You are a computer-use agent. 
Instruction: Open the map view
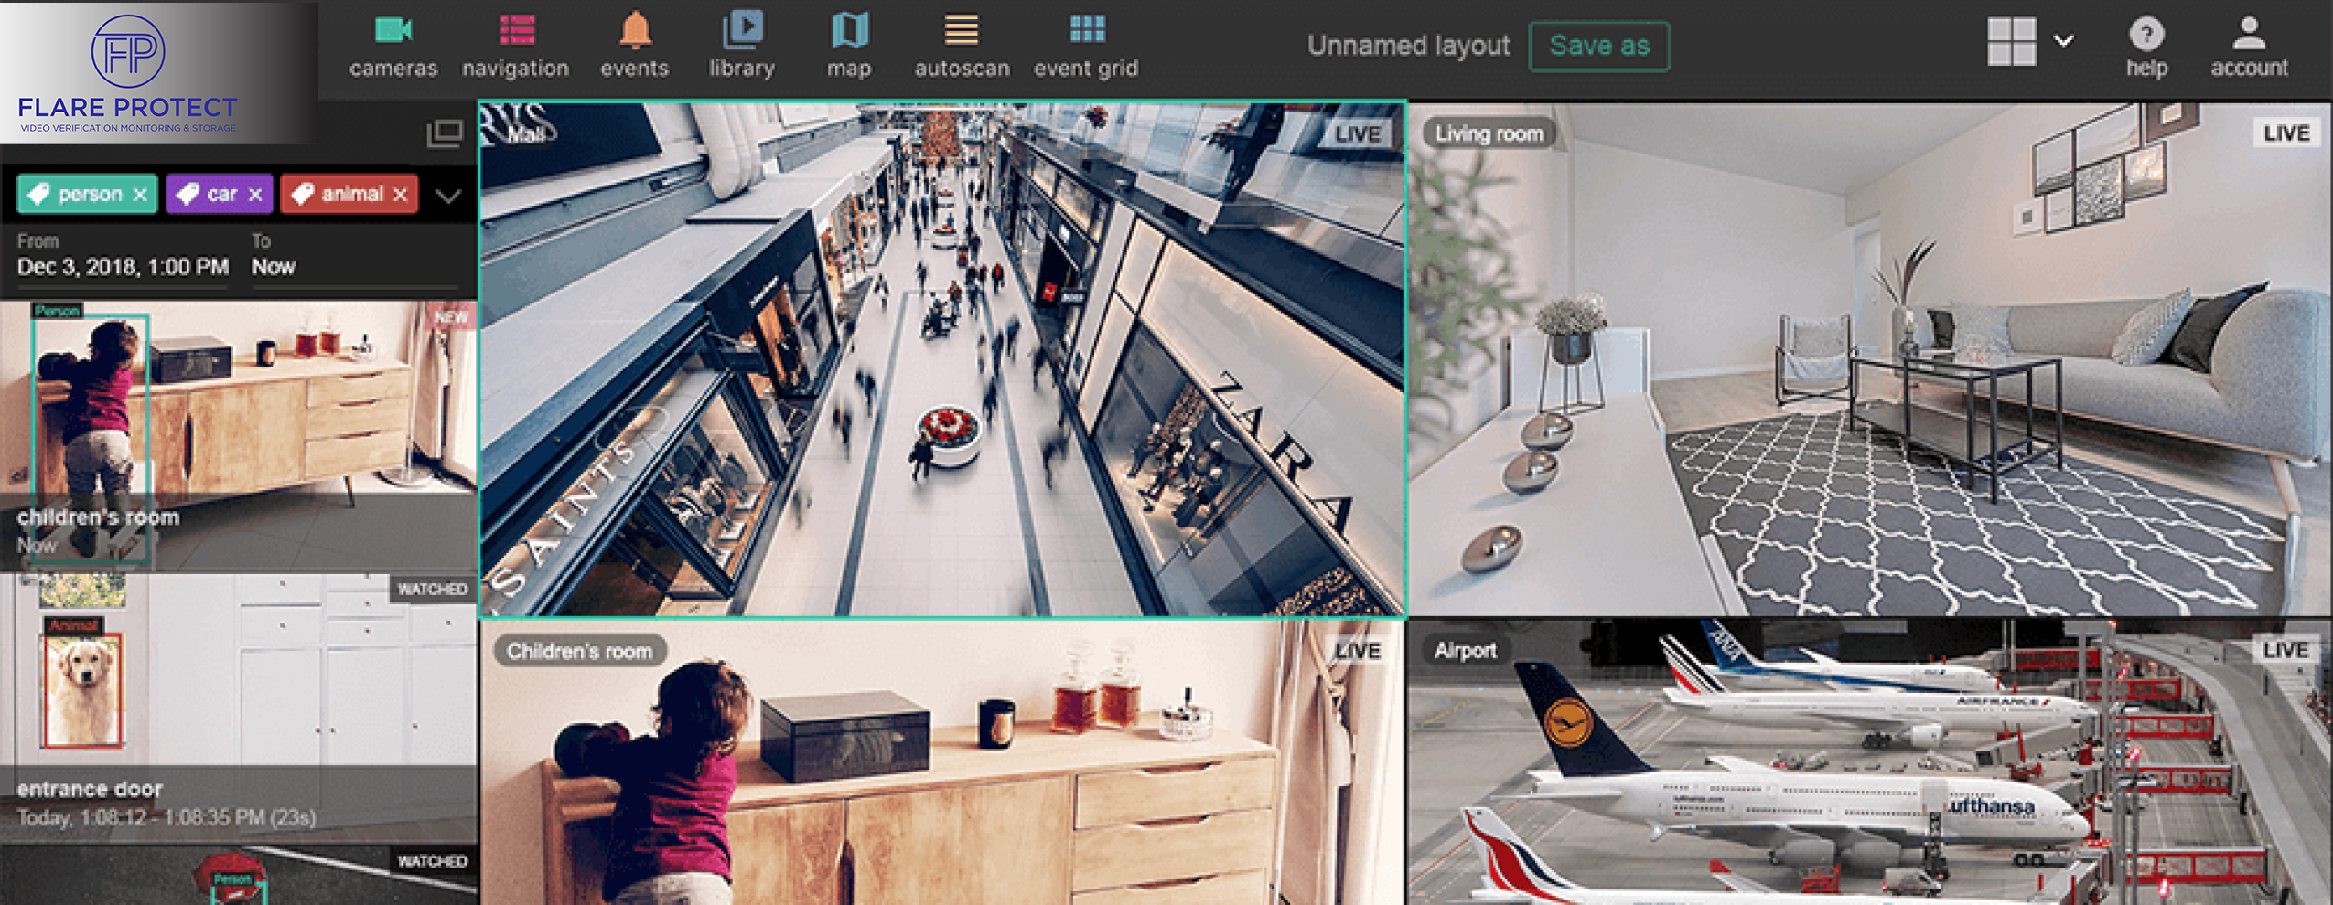(849, 46)
